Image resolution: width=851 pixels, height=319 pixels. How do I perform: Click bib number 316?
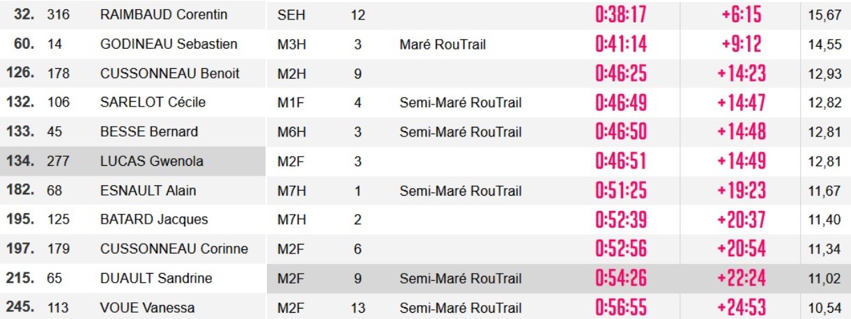tap(58, 15)
